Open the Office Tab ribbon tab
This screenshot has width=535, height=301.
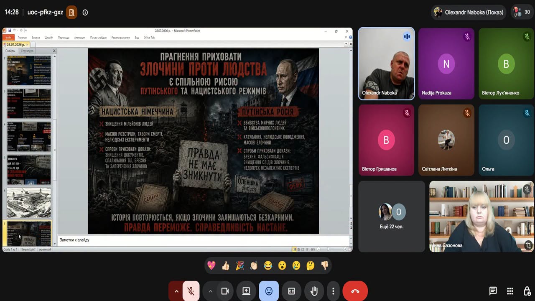coord(149,38)
